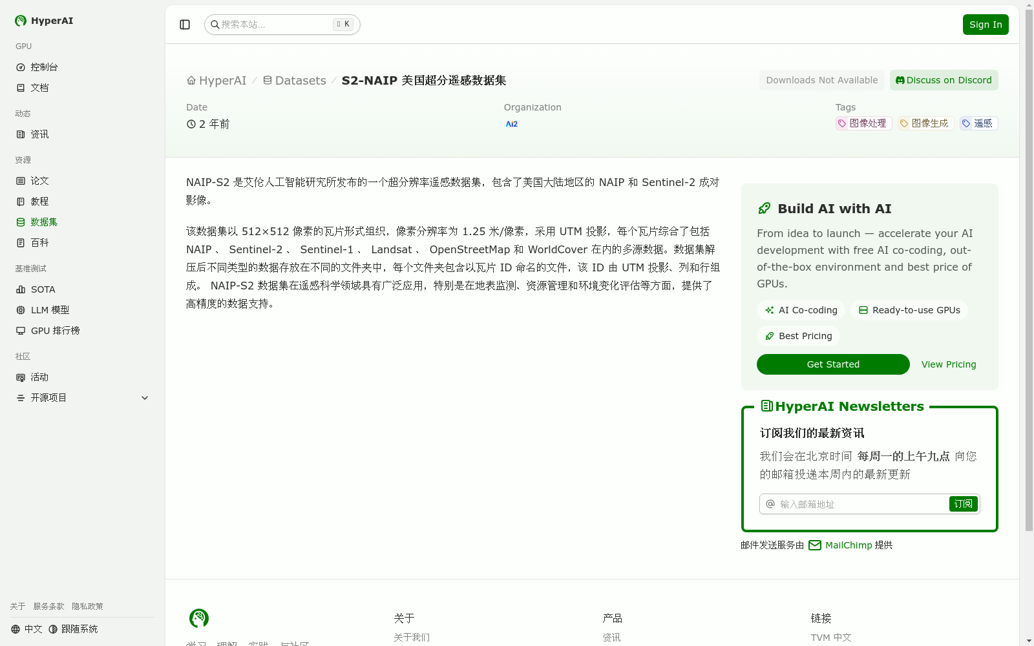Click the Datasets breadcrumb link
1034x646 pixels.
pos(295,81)
